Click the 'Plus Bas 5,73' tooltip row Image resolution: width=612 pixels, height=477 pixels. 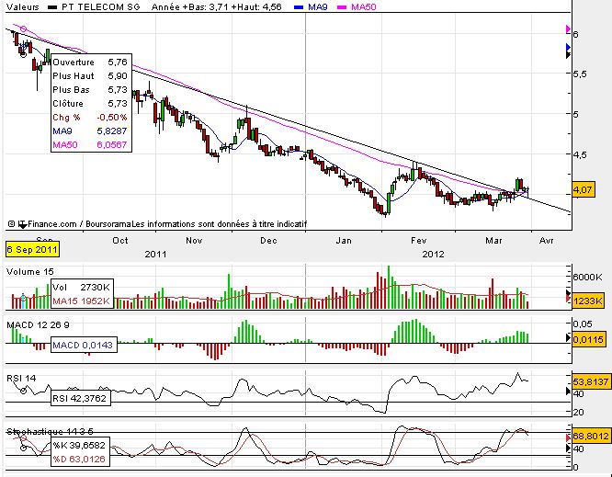(90, 90)
